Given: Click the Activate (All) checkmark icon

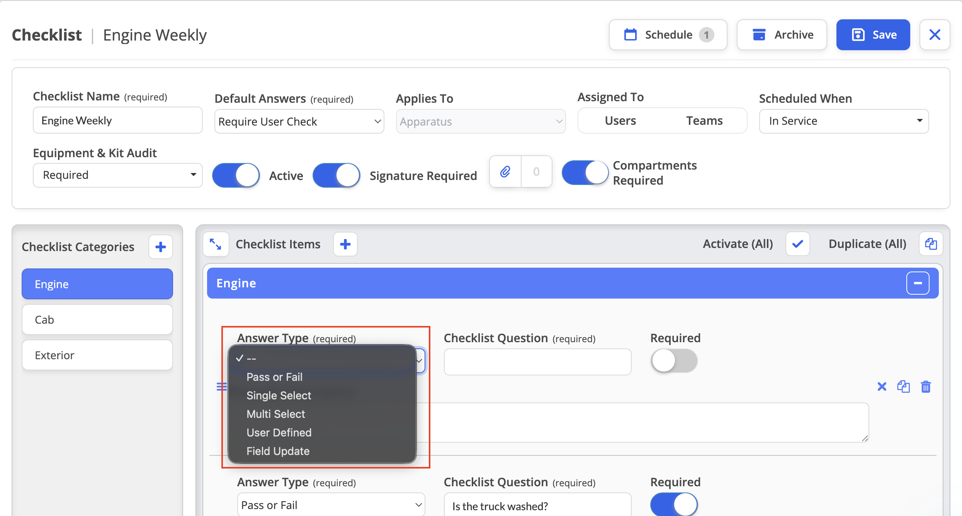Looking at the screenshot, I should [797, 244].
